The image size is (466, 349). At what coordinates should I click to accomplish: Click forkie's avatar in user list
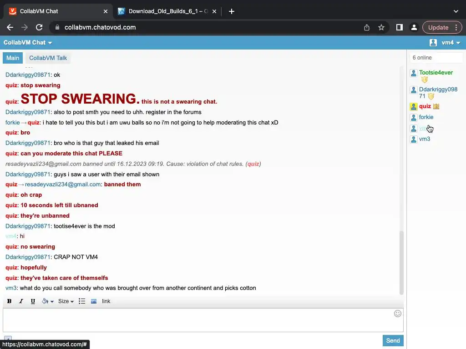413,118
